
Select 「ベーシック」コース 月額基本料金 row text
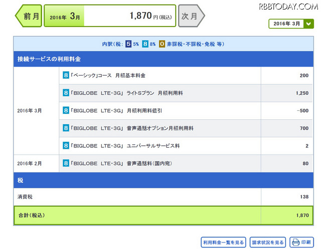click(108, 76)
